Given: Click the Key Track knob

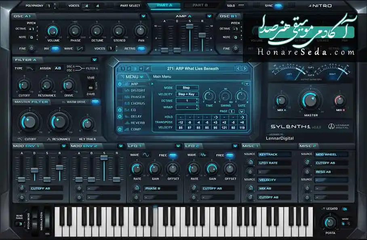Looking at the screenshot, I should pyautogui.click(x=87, y=124).
